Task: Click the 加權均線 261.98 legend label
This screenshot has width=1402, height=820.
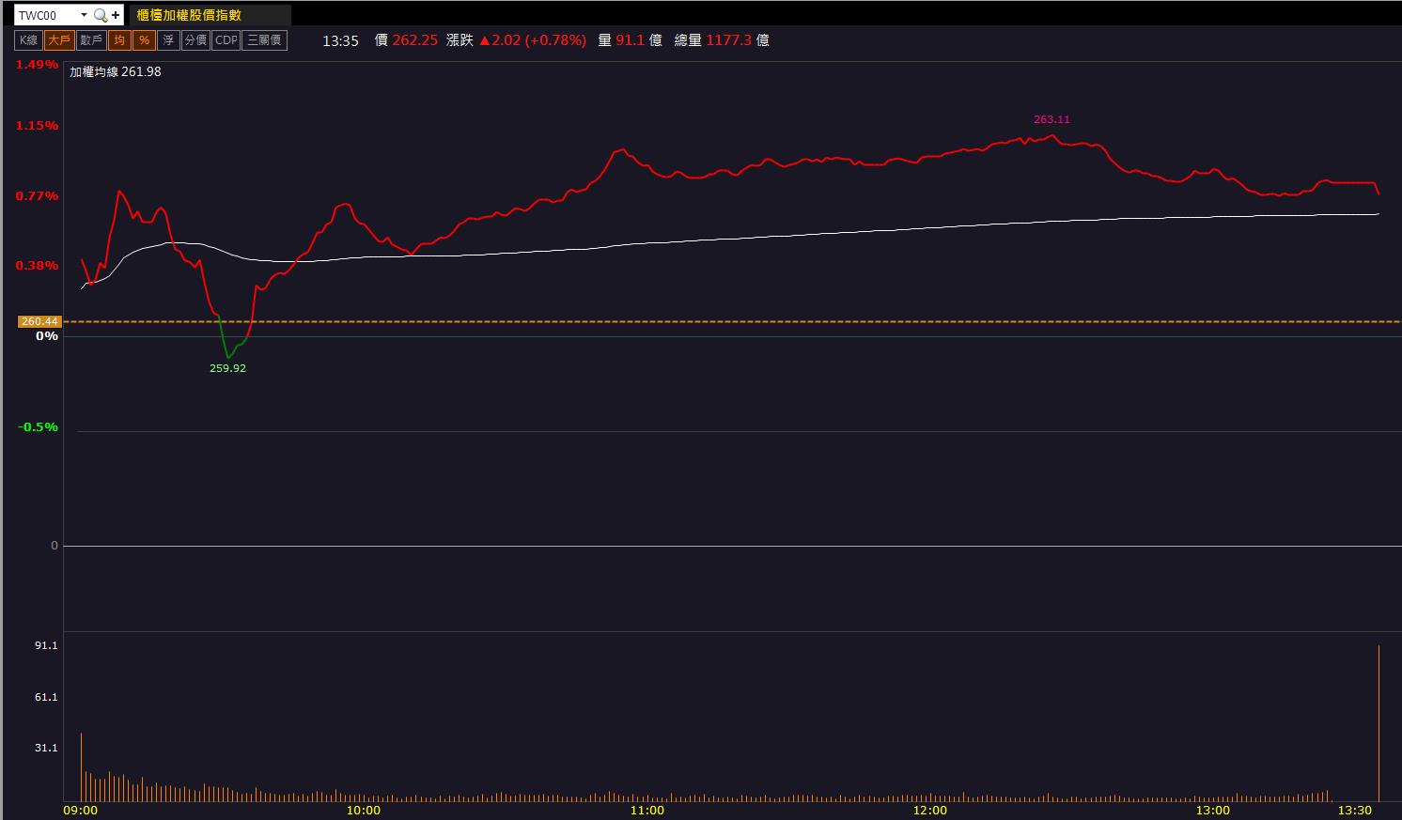Action: (116, 71)
